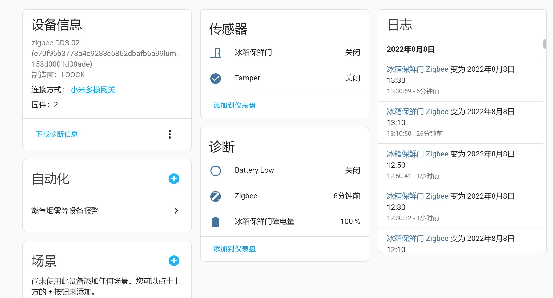Click 添加到仪表盘 in the diagnostics card
This screenshot has height=298, width=553.
pos(234,249)
